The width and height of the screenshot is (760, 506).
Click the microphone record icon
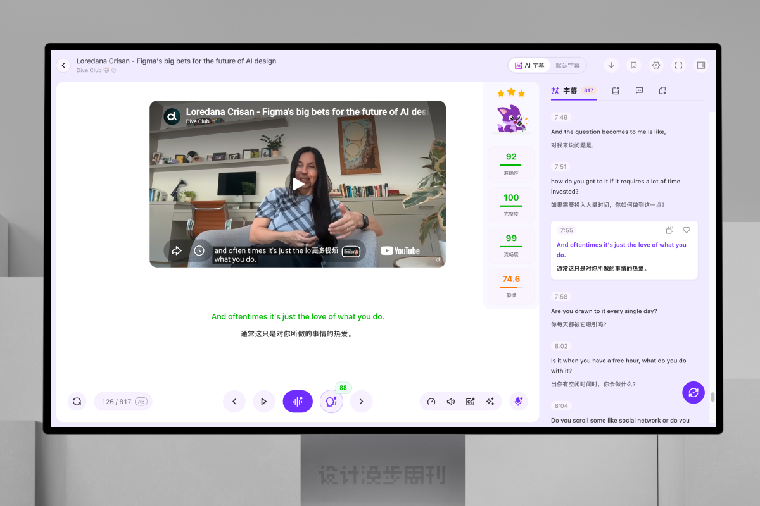519,401
